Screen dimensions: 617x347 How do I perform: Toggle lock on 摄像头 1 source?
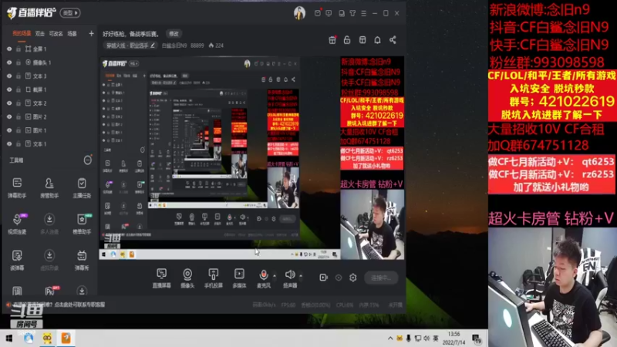19,62
